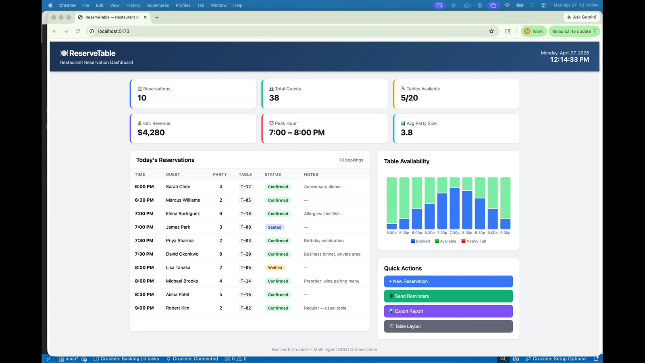Click the Export Report button

[448, 311]
